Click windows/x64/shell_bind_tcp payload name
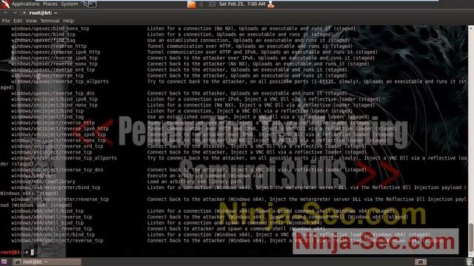This screenshot has height=266, width=474. tap(47, 223)
